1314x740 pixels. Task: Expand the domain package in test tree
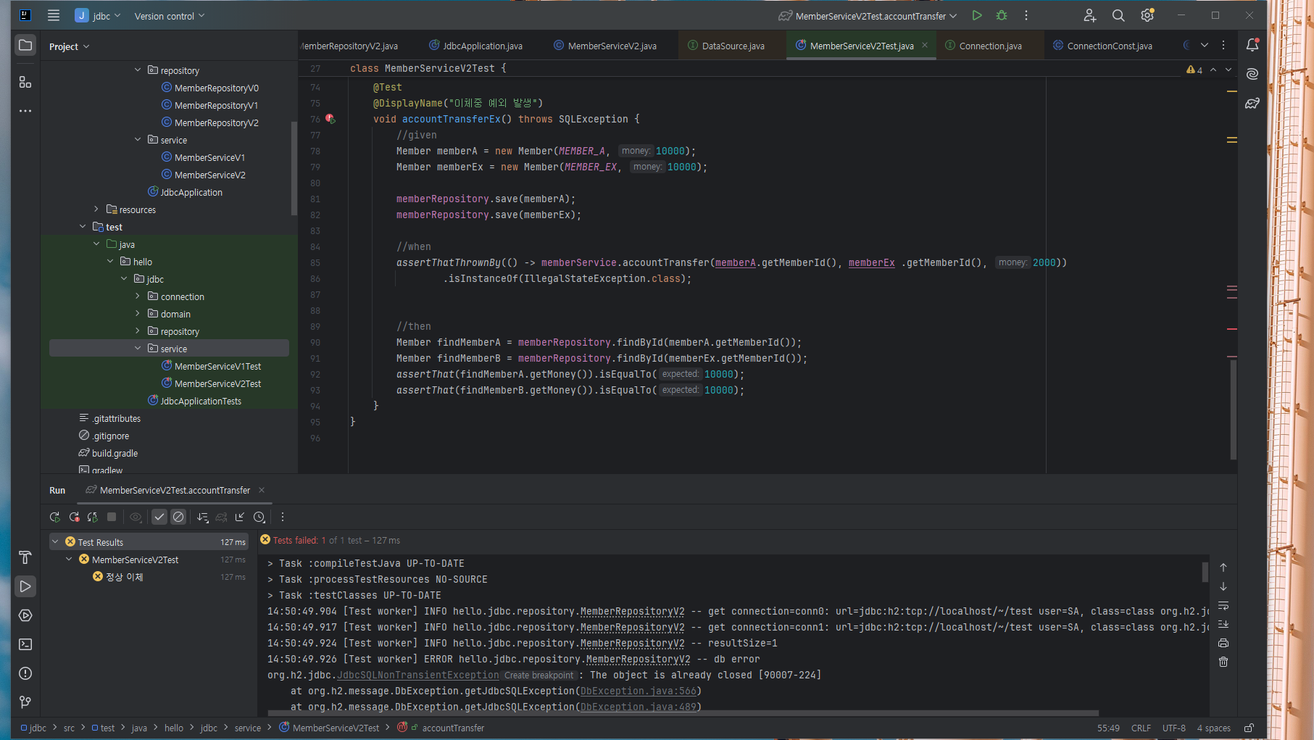point(138,314)
